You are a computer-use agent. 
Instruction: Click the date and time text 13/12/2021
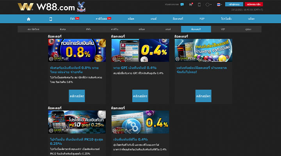tap(247, 10)
